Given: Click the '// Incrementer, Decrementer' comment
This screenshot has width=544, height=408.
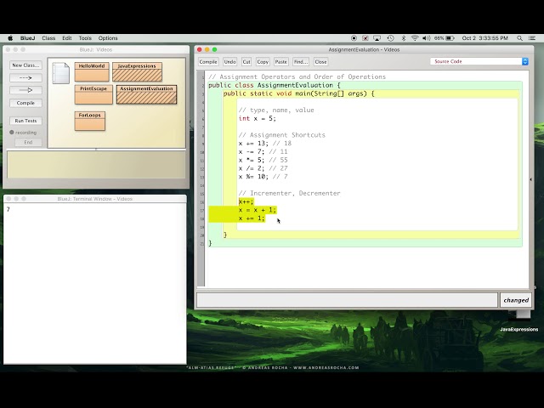Looking at the screenshot, I should [x=289, y=194].
